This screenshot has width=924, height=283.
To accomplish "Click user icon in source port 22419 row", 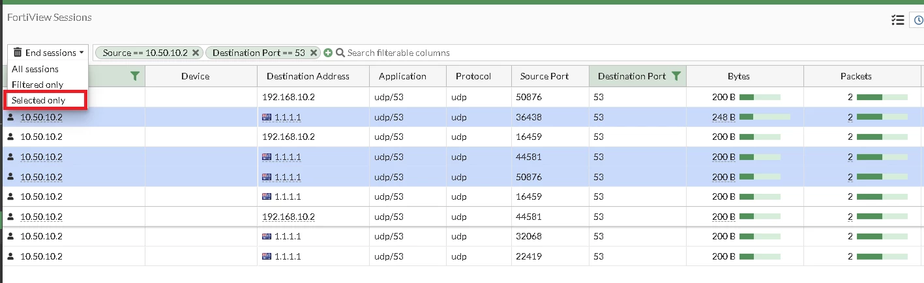I will [x=10, y=256].
